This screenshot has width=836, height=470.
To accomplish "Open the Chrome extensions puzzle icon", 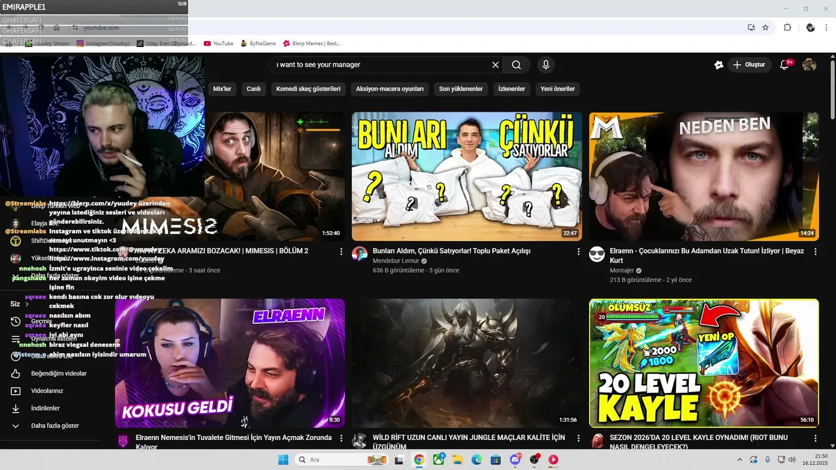I will tap(787, 27).
